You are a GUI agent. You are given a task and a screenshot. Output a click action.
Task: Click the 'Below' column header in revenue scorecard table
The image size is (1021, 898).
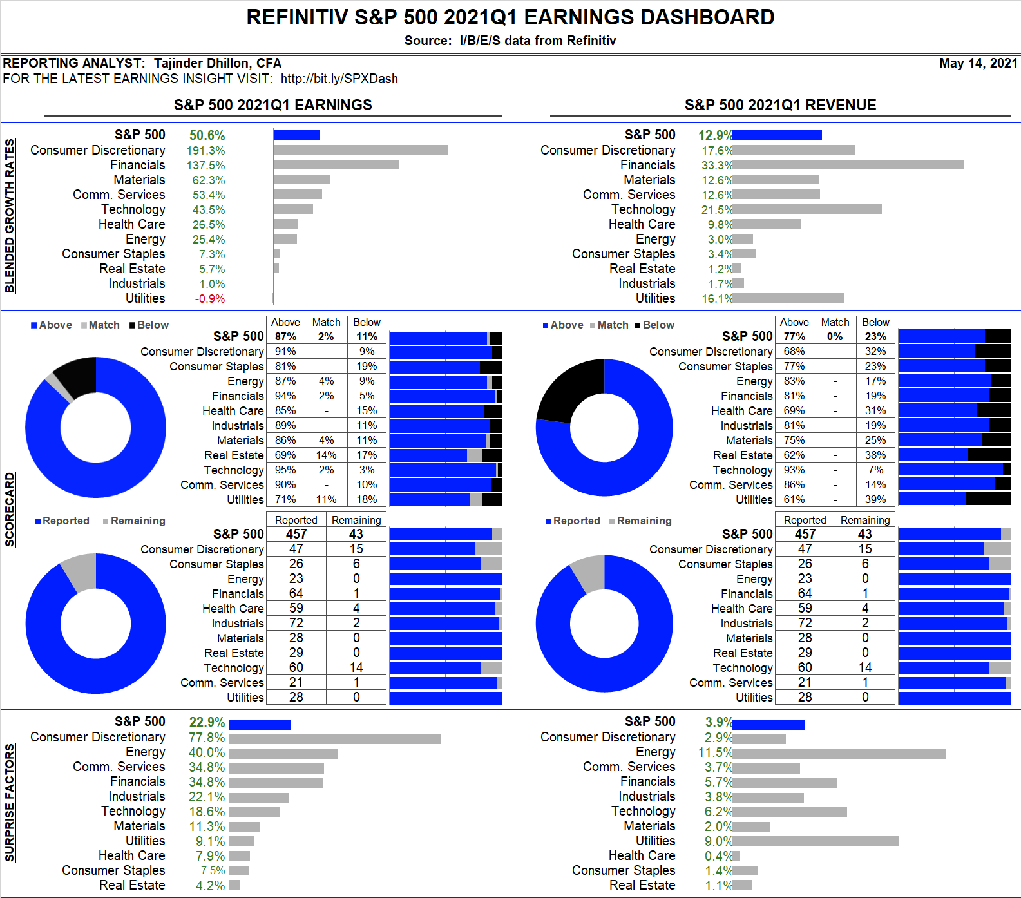876,322
